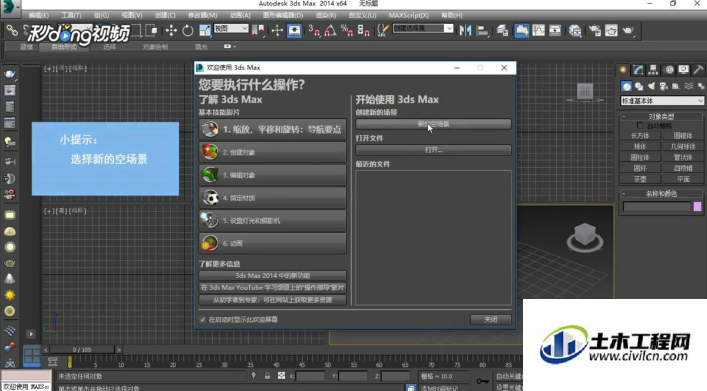
Task: Open the Create panel tab icon
Action: pyautogui.click(x=623, y=69)
